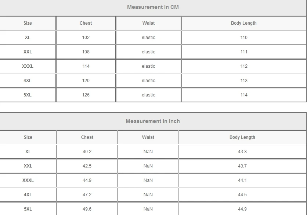The height and width of the screenshot is (215, 307).
Task: Click chest value 108 in the XXL row
Action: tap(86, 52)
